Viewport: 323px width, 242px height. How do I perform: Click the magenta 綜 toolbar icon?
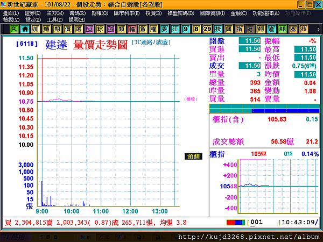tap(110, 29)
